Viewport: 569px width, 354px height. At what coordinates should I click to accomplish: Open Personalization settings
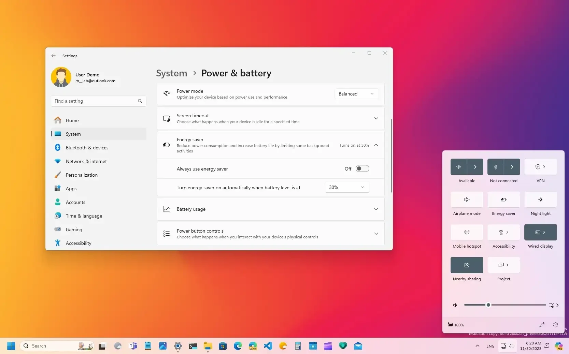[99, 175]
